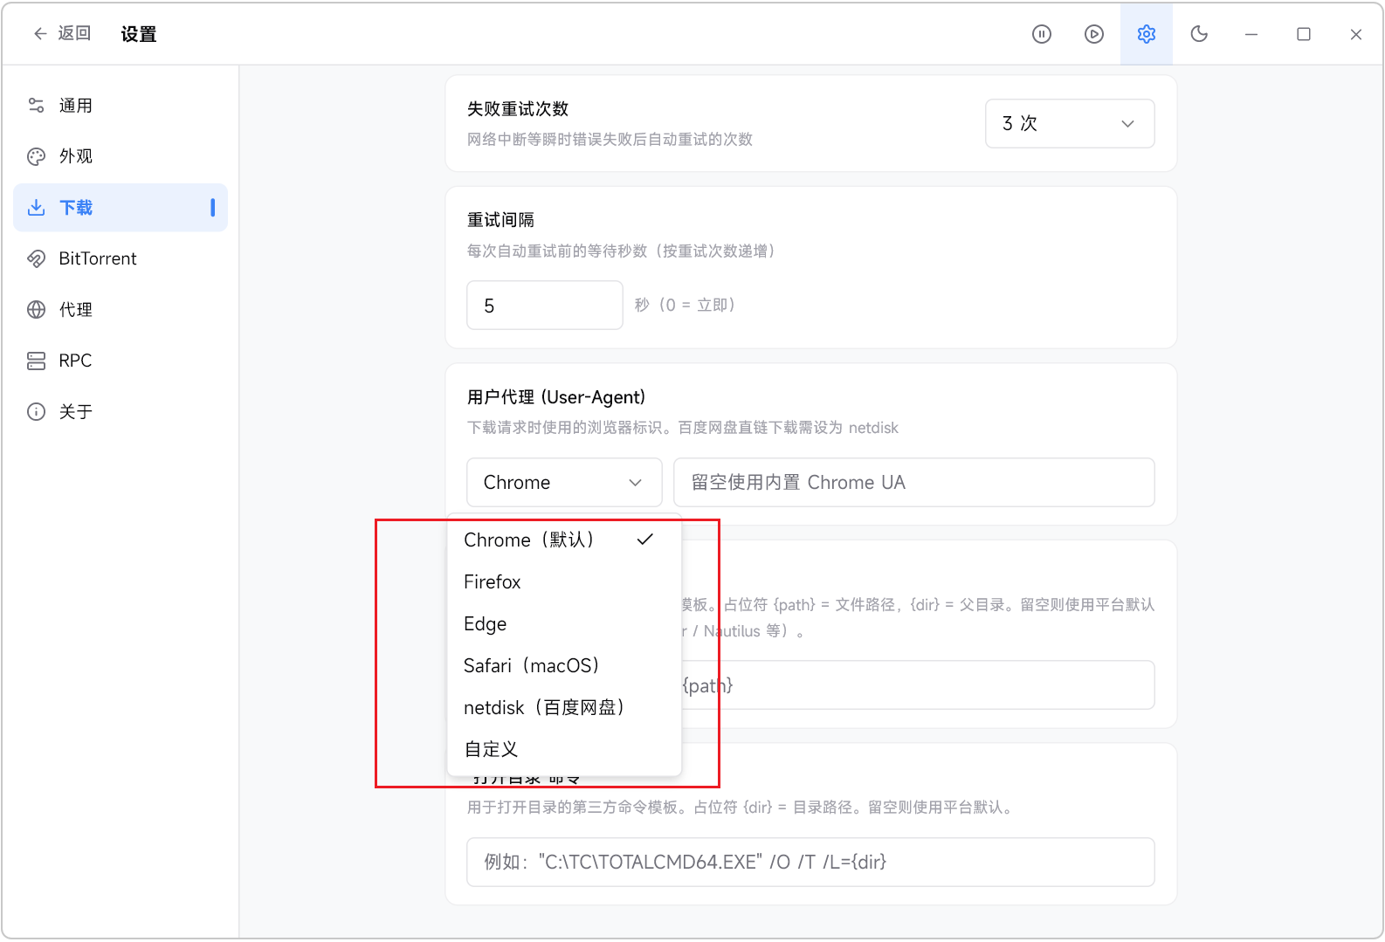1385x942 pixels.
Task: Select Edge from the User-Agent list
Action: (564, 623)
